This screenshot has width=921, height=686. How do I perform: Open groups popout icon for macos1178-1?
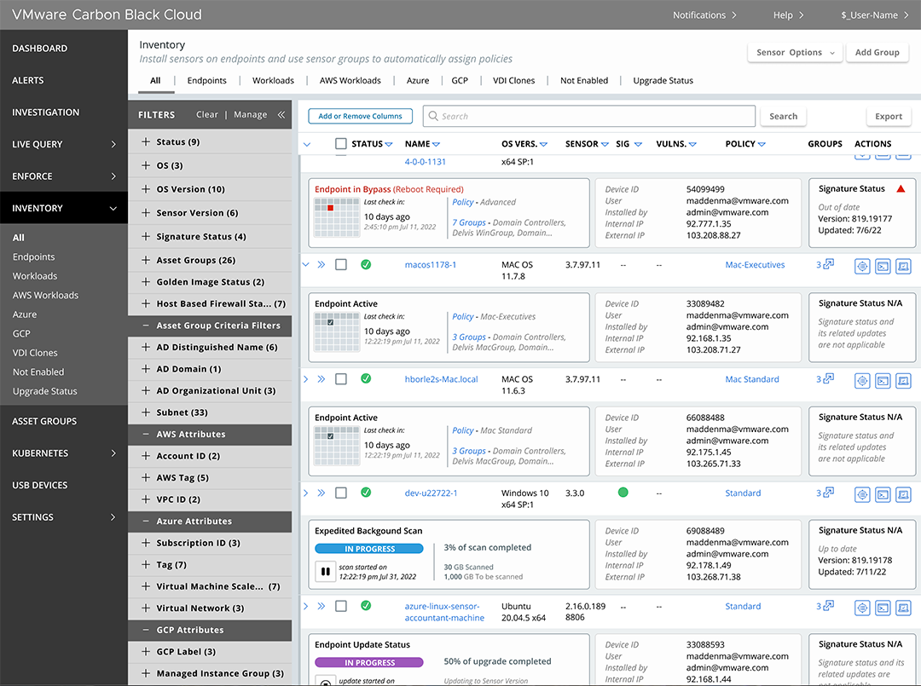pos(828,264)
